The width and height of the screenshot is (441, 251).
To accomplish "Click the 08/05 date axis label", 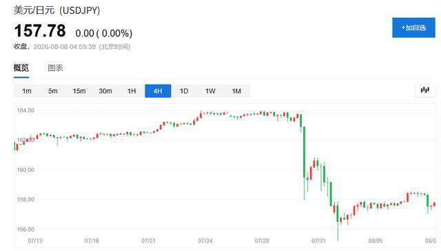I will pyautogui.click(x=375, y=241).
